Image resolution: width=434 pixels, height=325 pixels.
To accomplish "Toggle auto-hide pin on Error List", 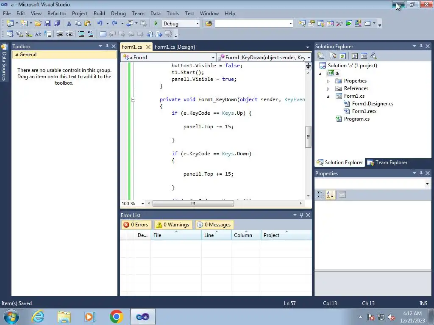I will coord(301,215).
